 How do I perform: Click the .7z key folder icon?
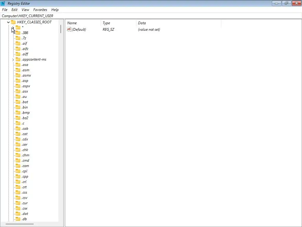click(18, 38)
